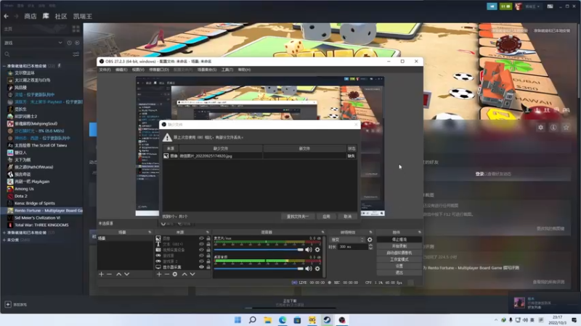Adjust transition duration stepper arrows
The height and width of the screenshot is (326, 581).
point(370,247)
